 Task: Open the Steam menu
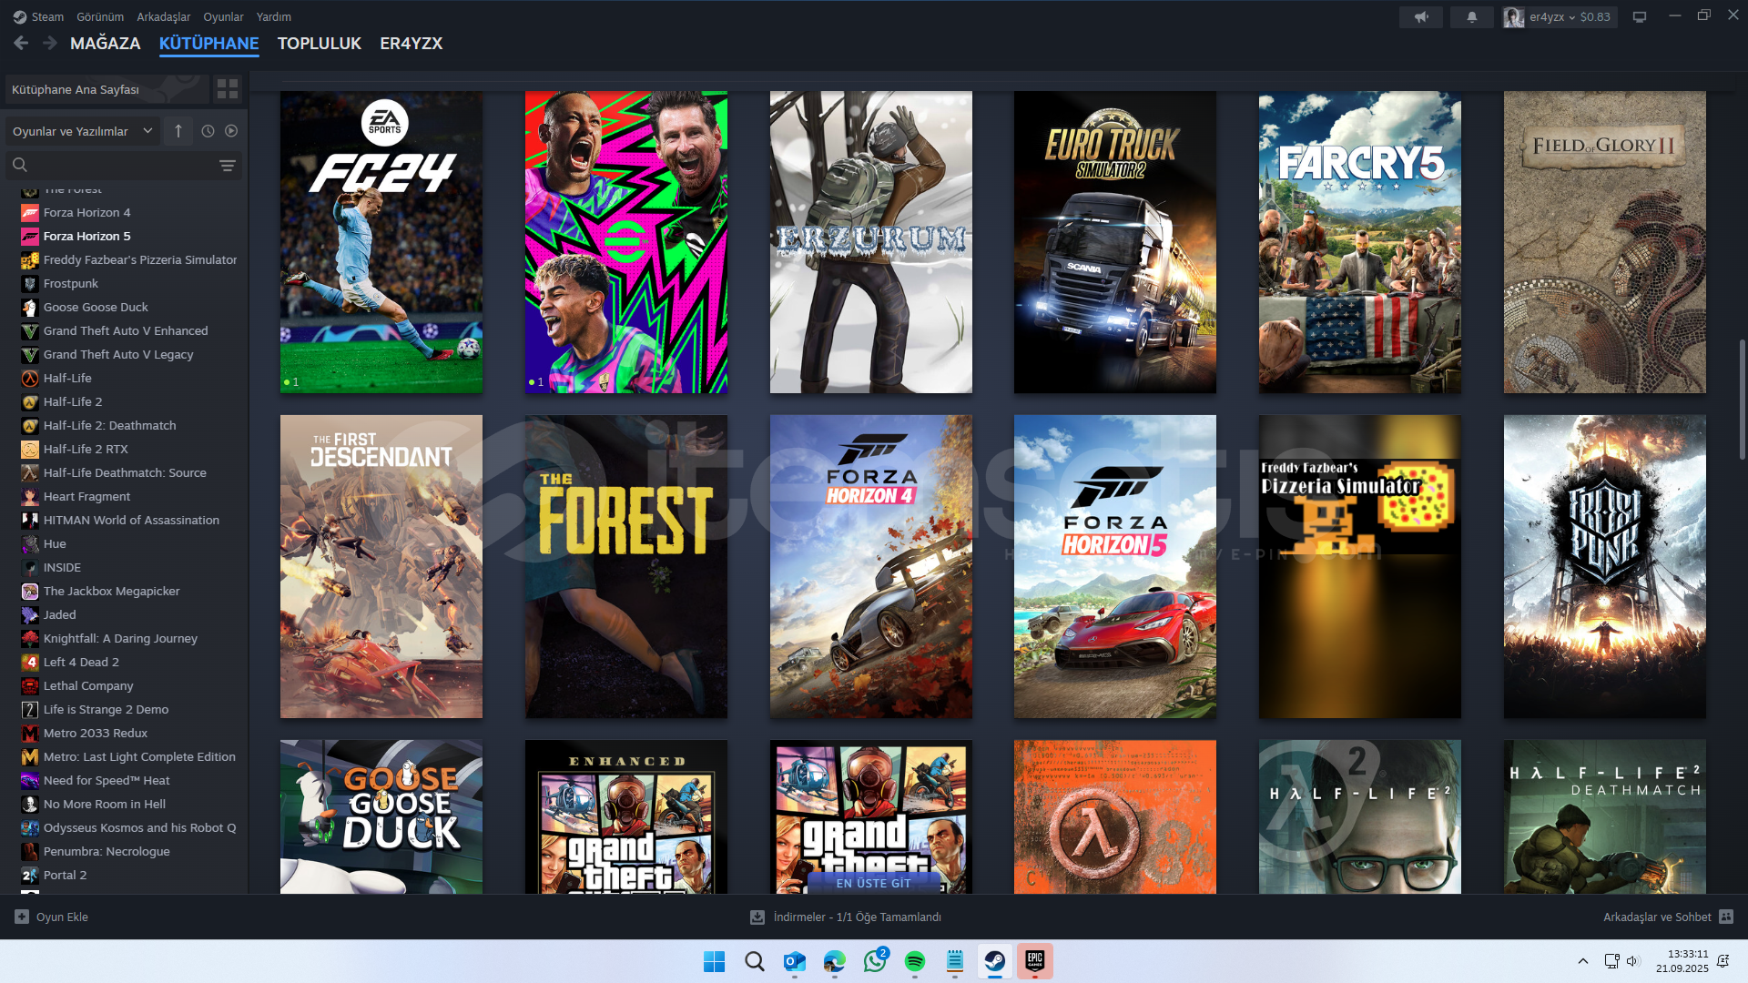[38, 16]
